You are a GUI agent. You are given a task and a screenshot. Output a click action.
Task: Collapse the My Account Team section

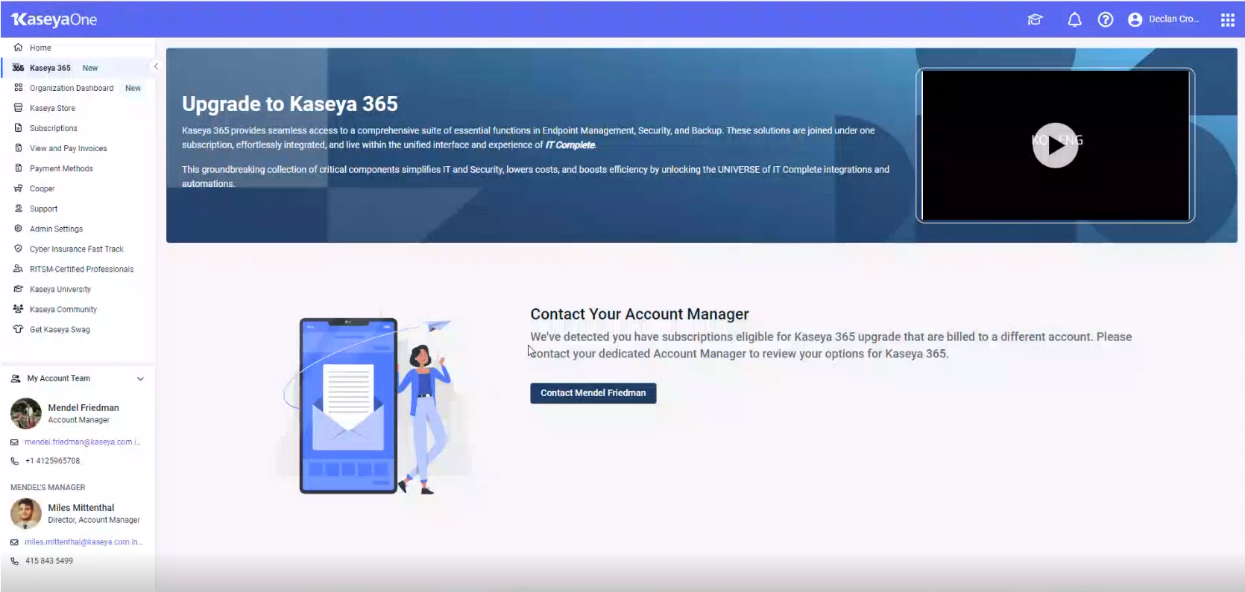point(140,379)
